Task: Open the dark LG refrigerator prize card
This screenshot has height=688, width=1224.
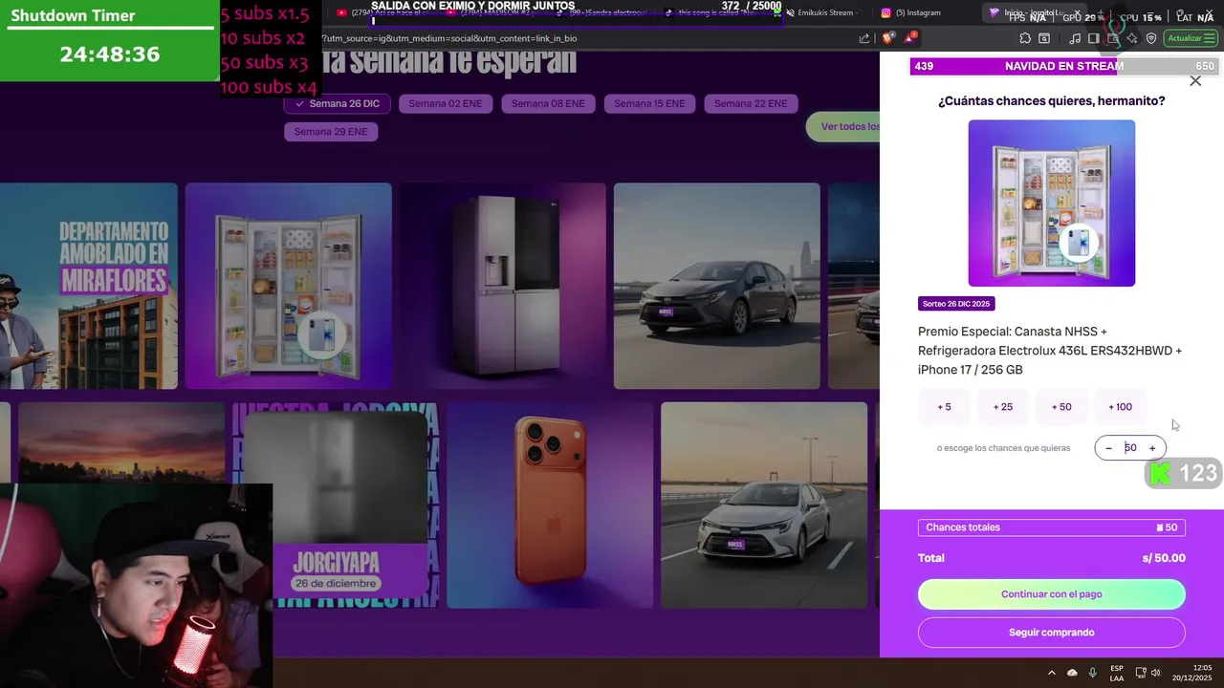Action: click(503, 287)
